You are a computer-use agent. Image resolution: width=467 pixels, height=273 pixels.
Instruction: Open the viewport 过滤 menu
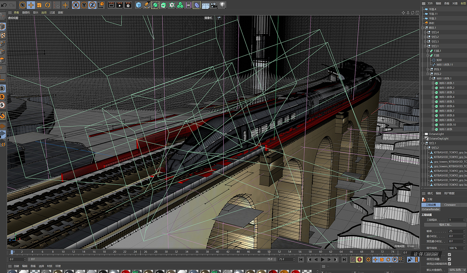tap(52, 12)
